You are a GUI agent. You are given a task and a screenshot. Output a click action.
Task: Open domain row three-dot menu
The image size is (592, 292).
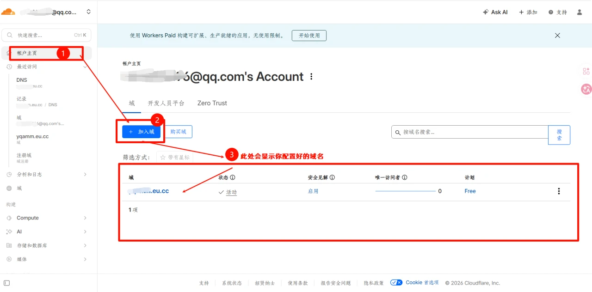[x=559, y=191]
